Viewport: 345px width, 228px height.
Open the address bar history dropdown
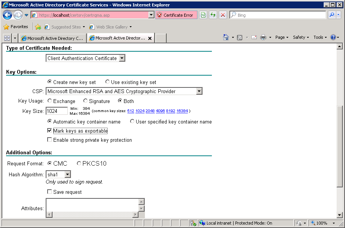151,15
